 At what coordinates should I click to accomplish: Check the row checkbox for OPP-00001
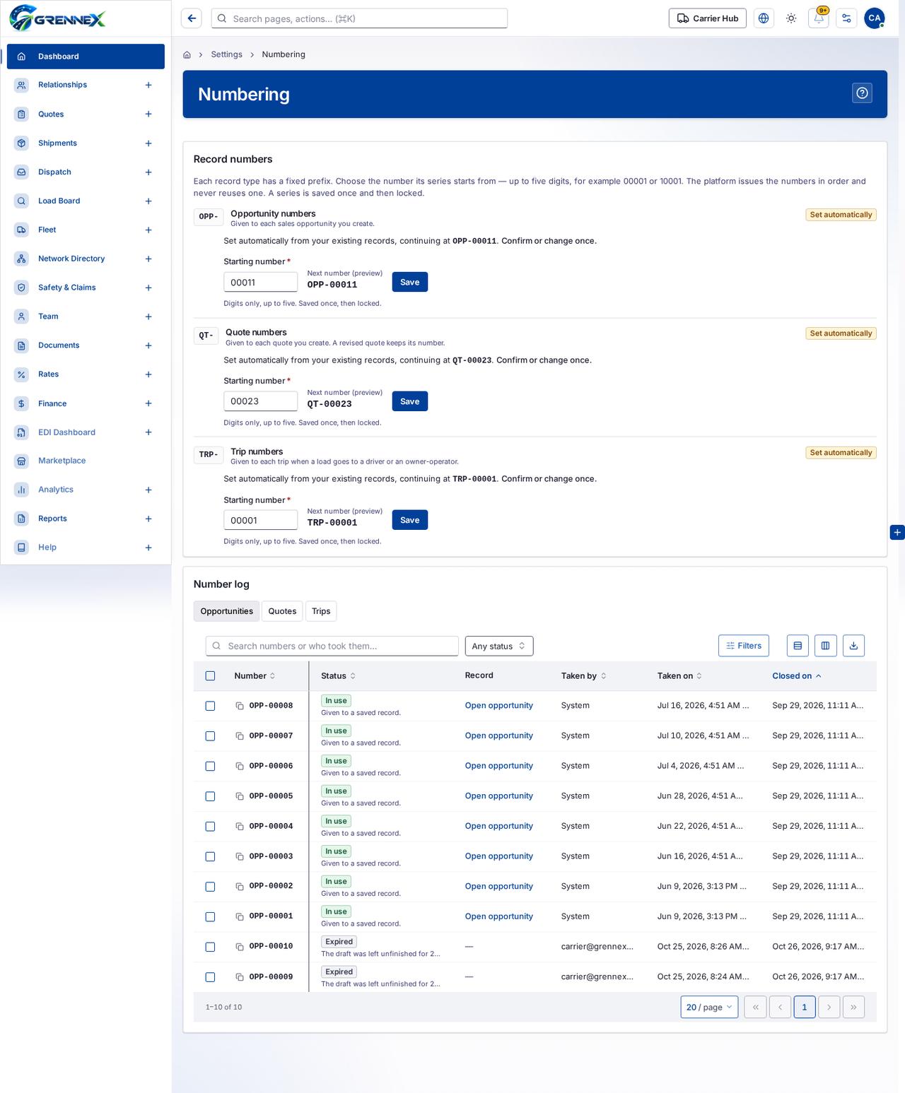coord(210,916)
